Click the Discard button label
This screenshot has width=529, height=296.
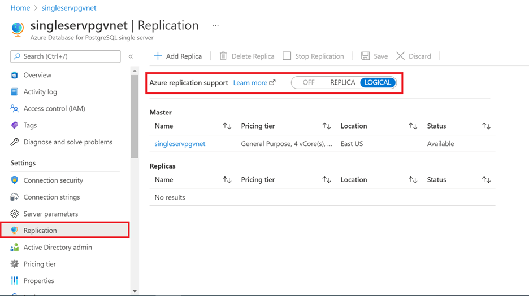tap(420, 56)
